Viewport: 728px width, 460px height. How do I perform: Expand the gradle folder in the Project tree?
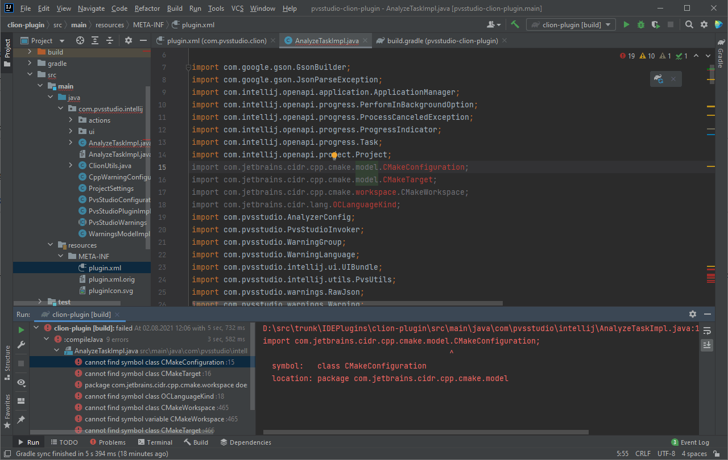[30, 63]
